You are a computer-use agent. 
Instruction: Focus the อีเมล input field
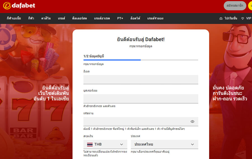point(141,80)
